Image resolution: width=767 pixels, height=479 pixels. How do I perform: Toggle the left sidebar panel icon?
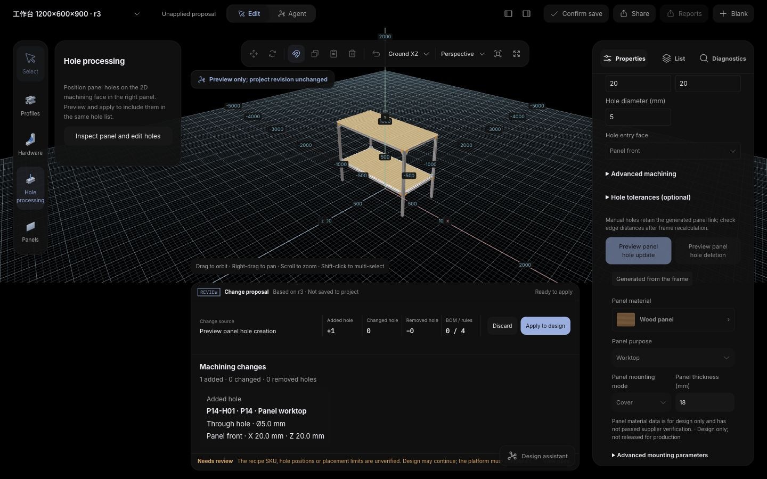(x=508, y=14)
